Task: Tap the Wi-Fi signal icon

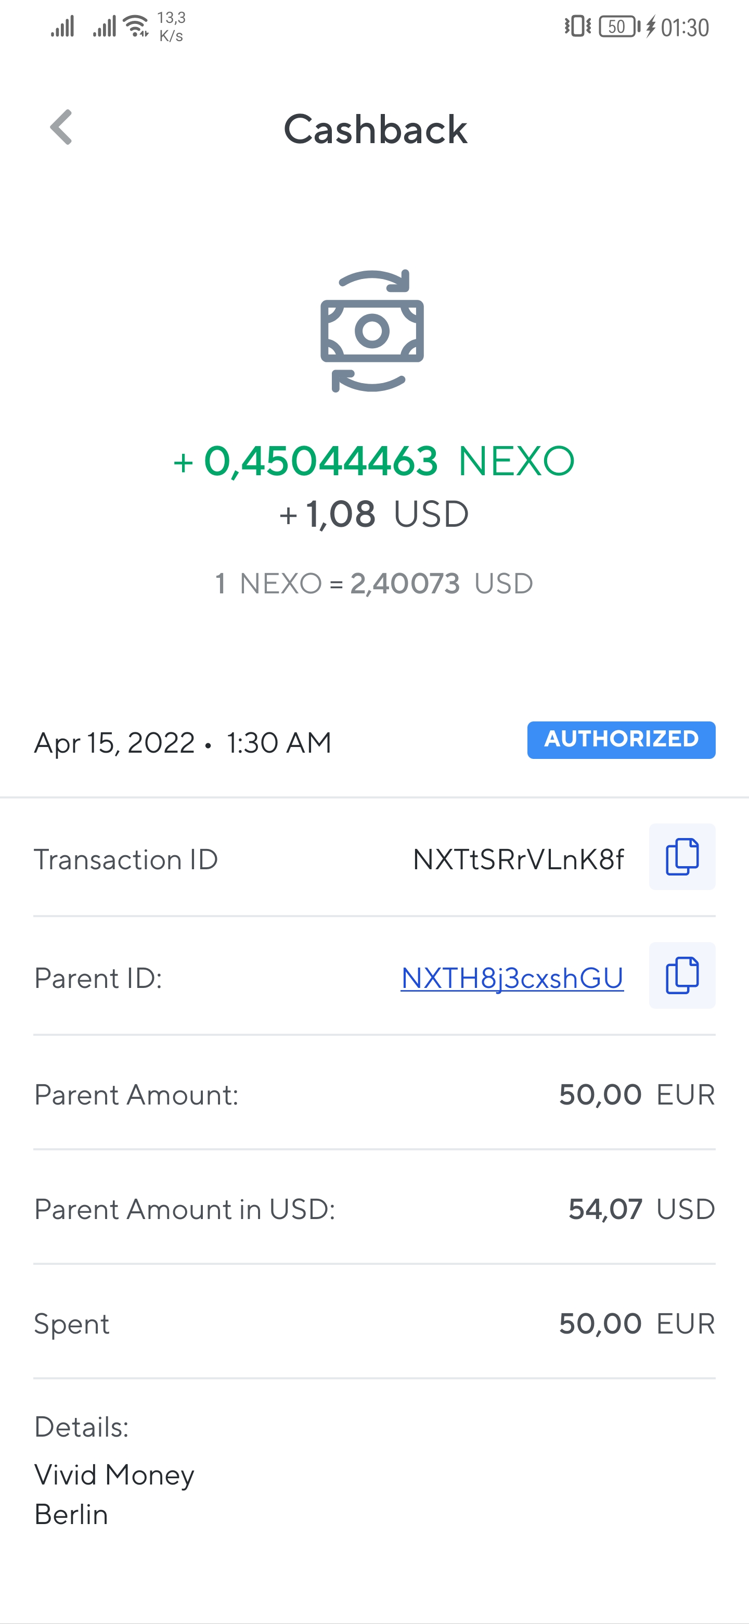Action: pyautogui.click(x=135, y=27)
